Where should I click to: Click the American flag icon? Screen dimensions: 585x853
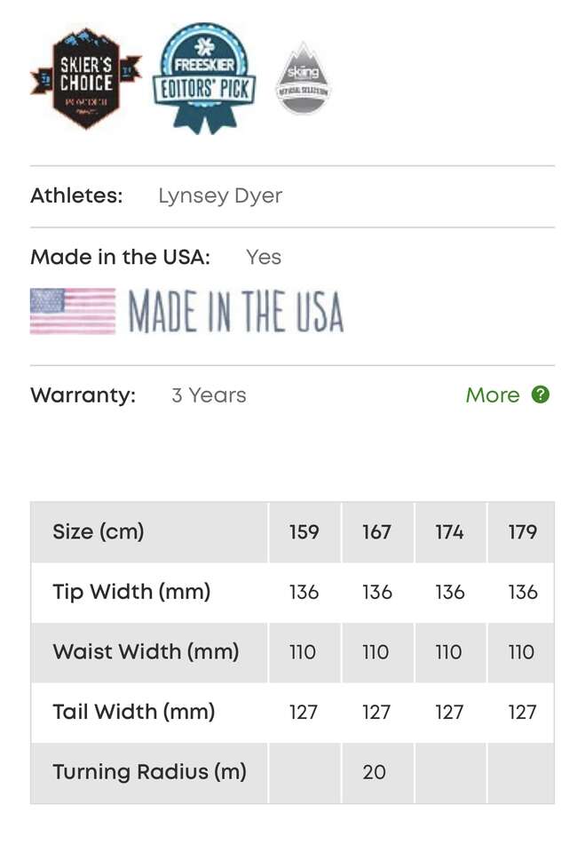point(73,311)
